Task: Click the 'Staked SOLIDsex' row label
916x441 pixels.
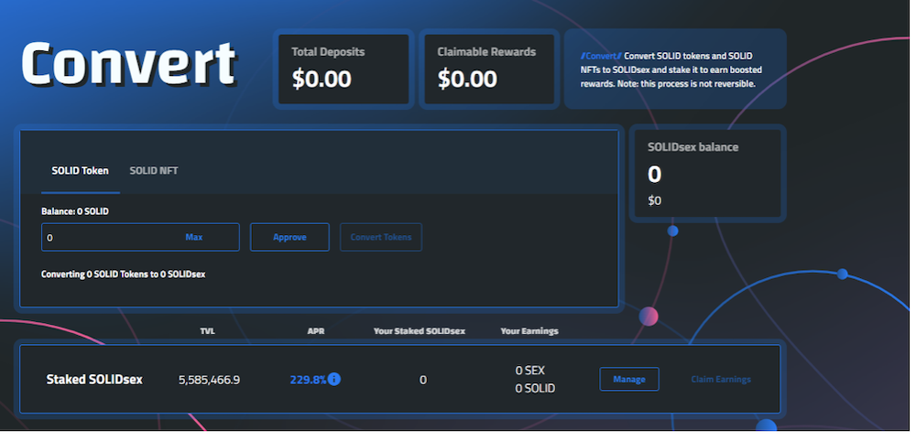Action: tap(94, 379)
